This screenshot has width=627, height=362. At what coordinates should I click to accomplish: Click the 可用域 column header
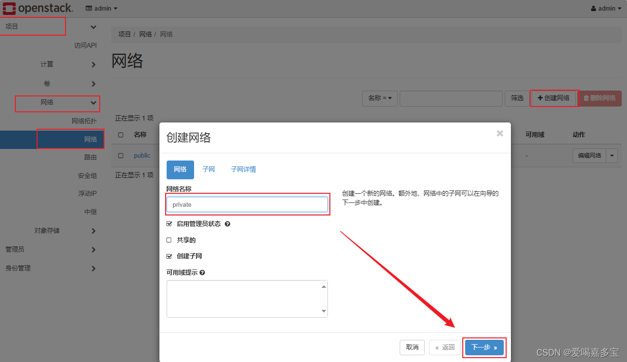(535, 135)
